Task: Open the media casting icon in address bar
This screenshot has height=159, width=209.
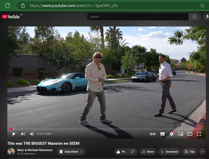Action: point(202,6)
